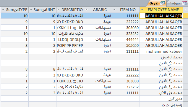This screenshot has width=188, height=107.
Task: Click item number 444444 cell
Action: pos(126,39)
